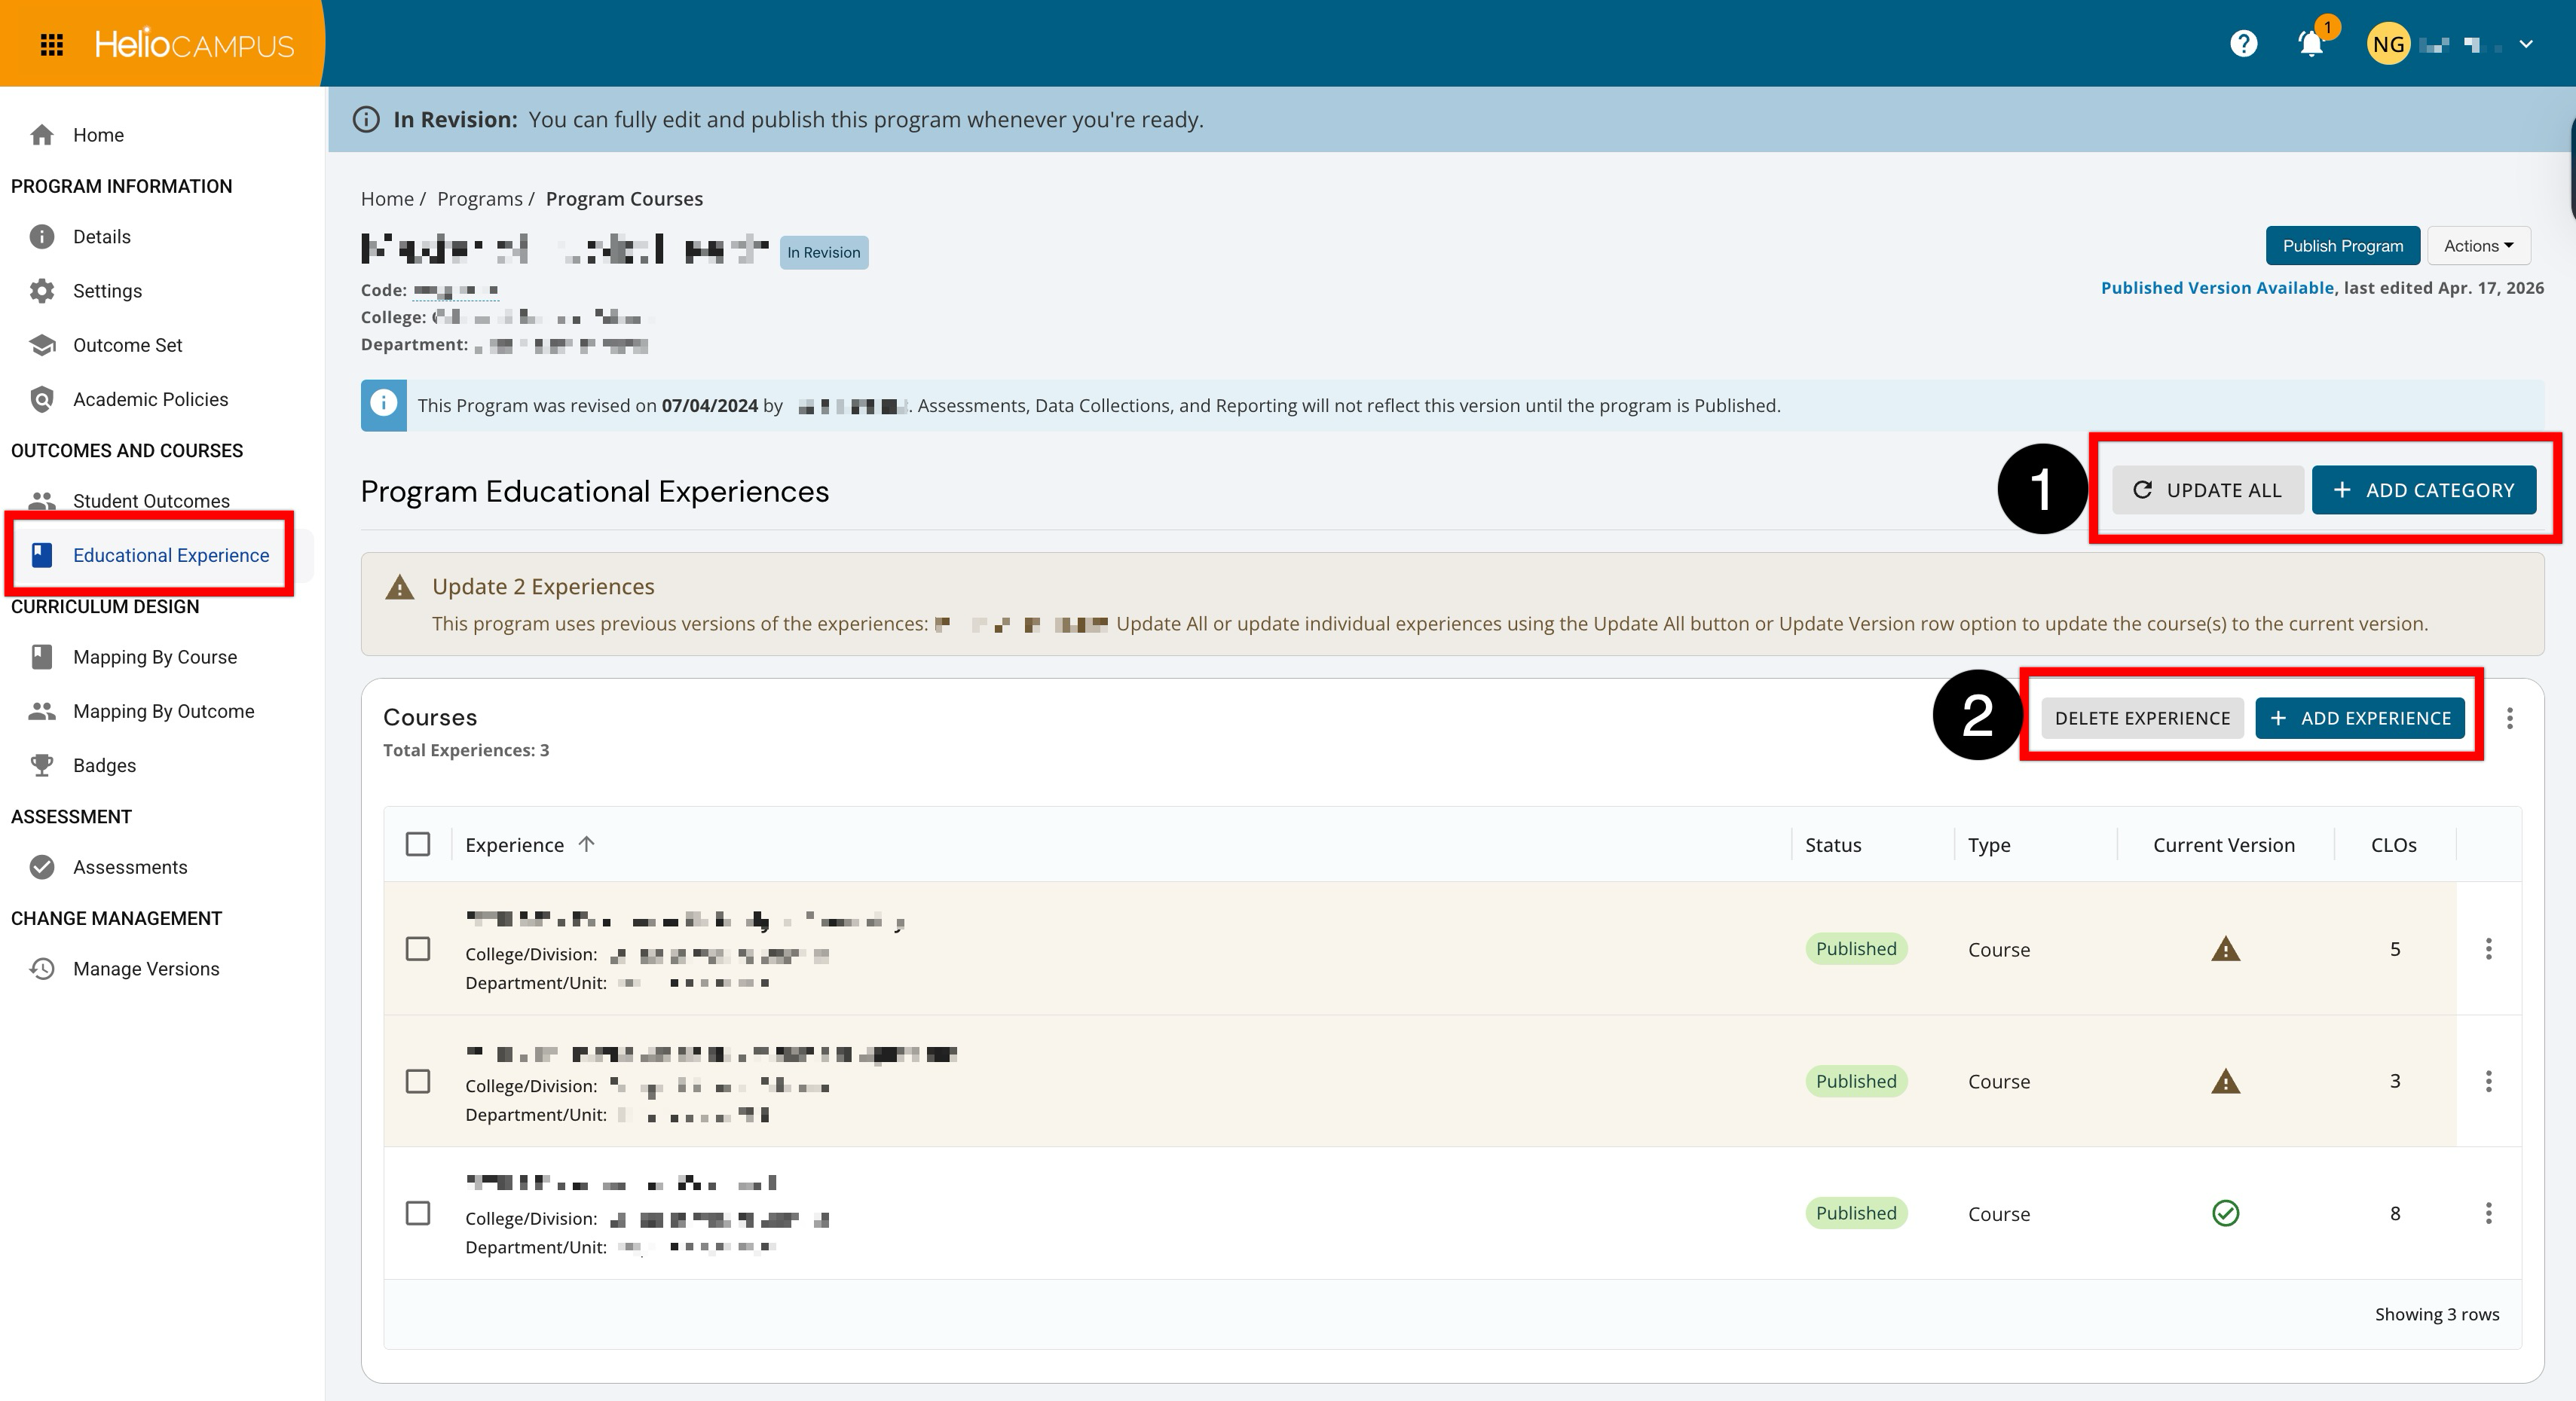
Task: Open Settings in the sidebar
Action: pyautogui.click(x=107, y=291)
